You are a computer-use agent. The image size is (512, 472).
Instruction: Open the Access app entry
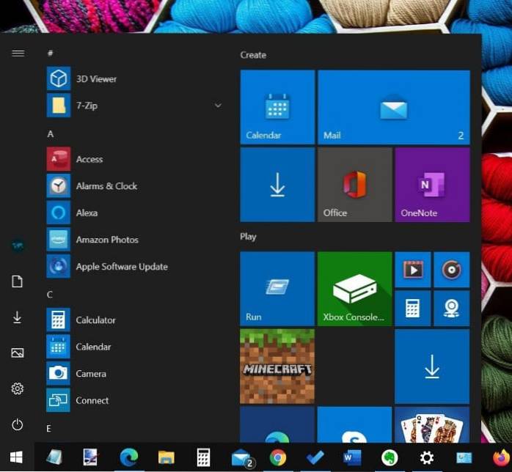click(x=89, y=159)
